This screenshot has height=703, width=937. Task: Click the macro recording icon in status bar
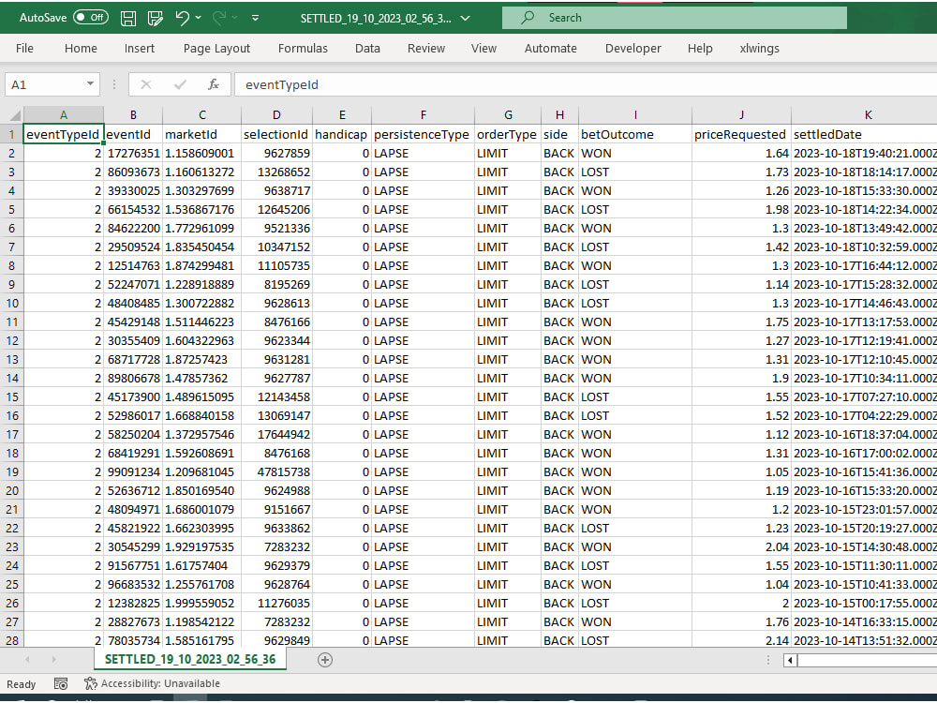(x=60, y=684)
